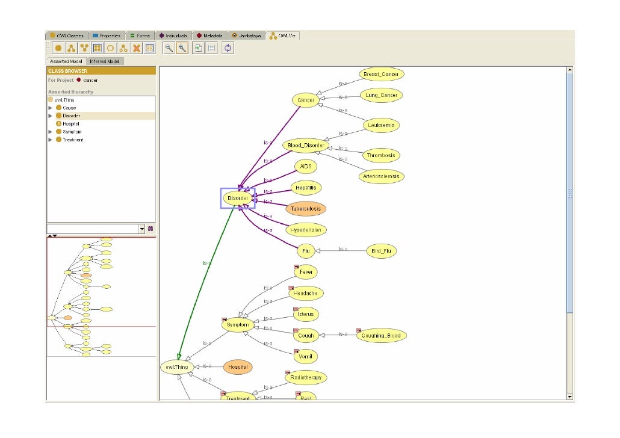Click the owl:Thing class icon in the hierarchy
620x438 pixels.
click(50, 100)
